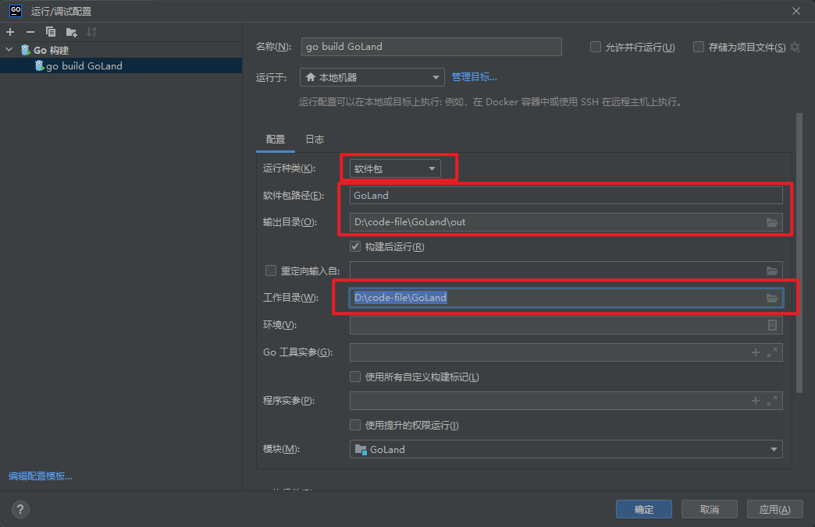Focus the package path field
Viewport: 815px width, 527px height.
[x=566, y=195]
